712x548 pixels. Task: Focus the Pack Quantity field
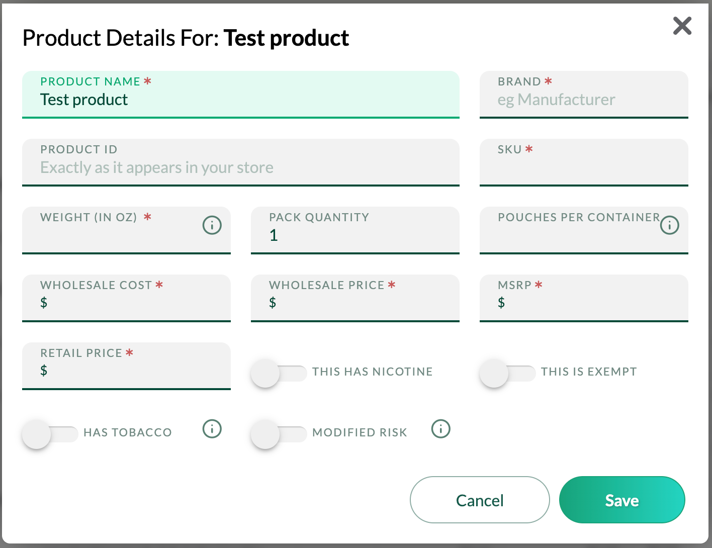click(354, 235)
